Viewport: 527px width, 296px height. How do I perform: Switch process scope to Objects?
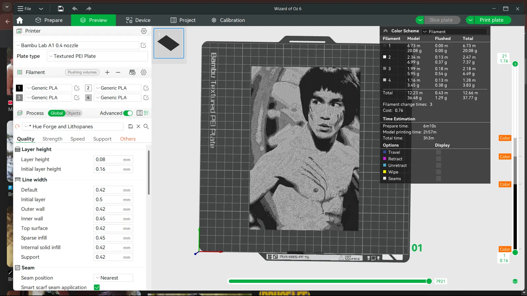pos(73,113)
